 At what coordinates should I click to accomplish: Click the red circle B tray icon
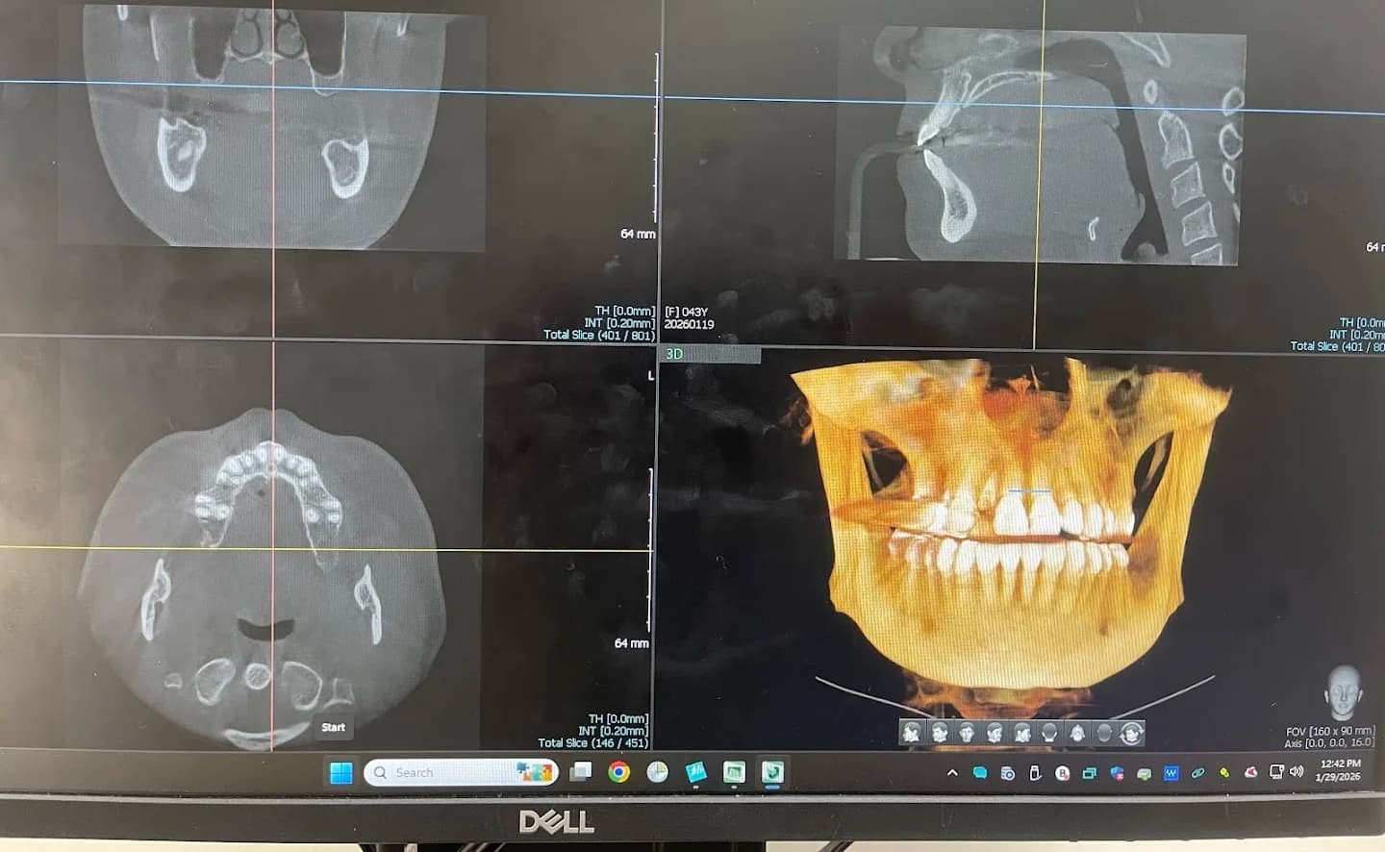(x=1063, y=773)
